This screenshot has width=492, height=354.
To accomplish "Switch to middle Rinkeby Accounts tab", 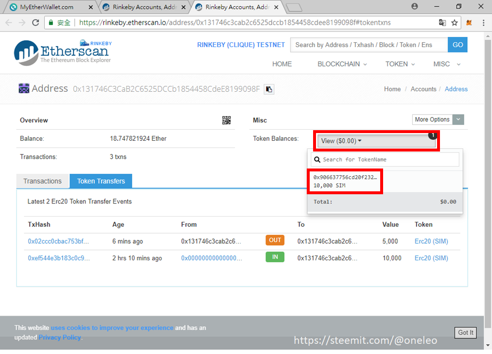I will (x=144, y=7).
